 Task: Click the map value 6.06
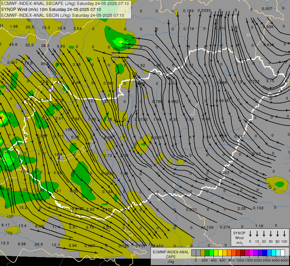tap(75, 137)
